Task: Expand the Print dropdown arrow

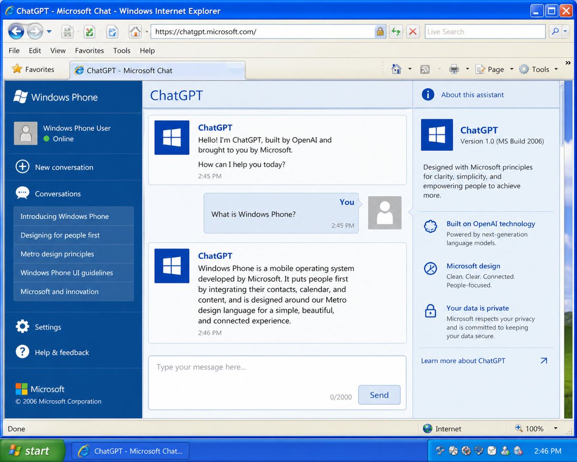Action: point(467,69)
